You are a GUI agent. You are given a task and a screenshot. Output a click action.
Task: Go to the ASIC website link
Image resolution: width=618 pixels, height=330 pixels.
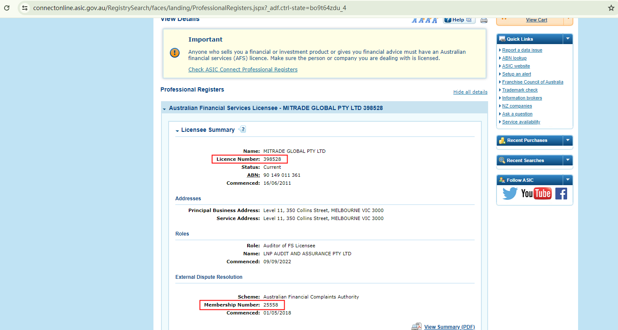(516, 66)
